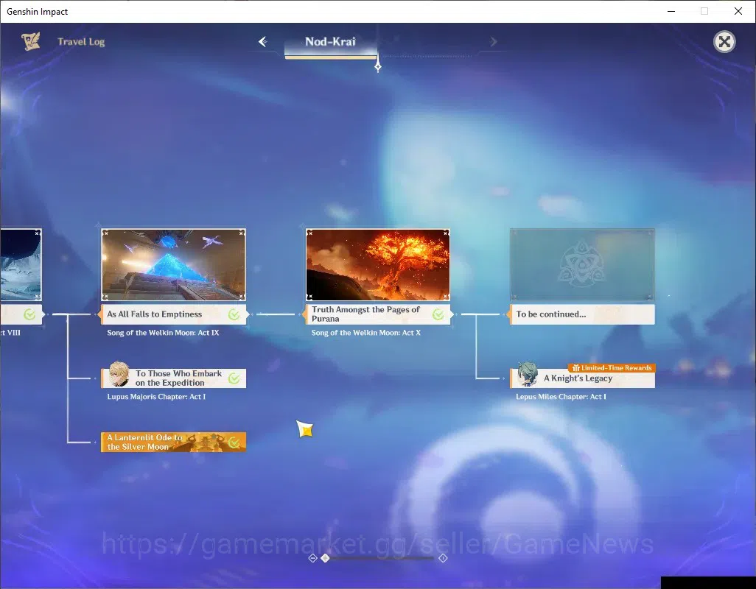Click the region progress marker under Nod-Krai
The height and width of the screenshot is (589, 756).
point(378,66)
